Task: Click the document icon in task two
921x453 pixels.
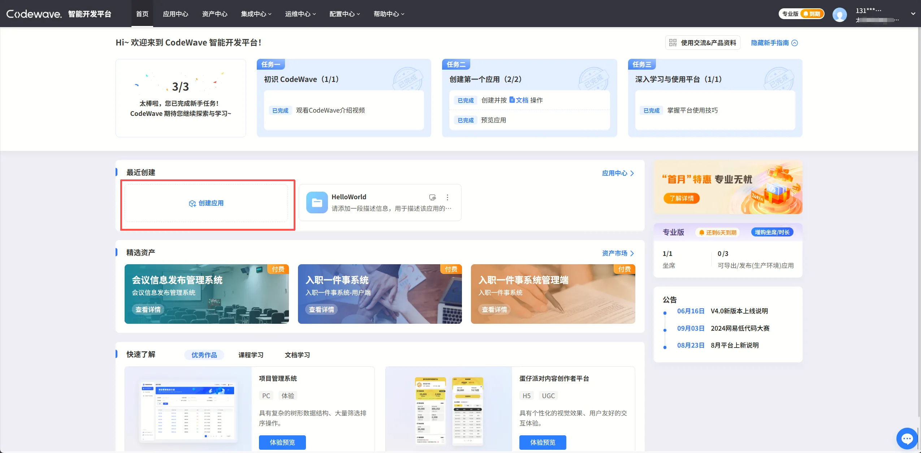Action: point(512,100)
